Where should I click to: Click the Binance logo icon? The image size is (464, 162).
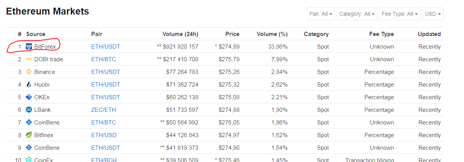point(29,72)
